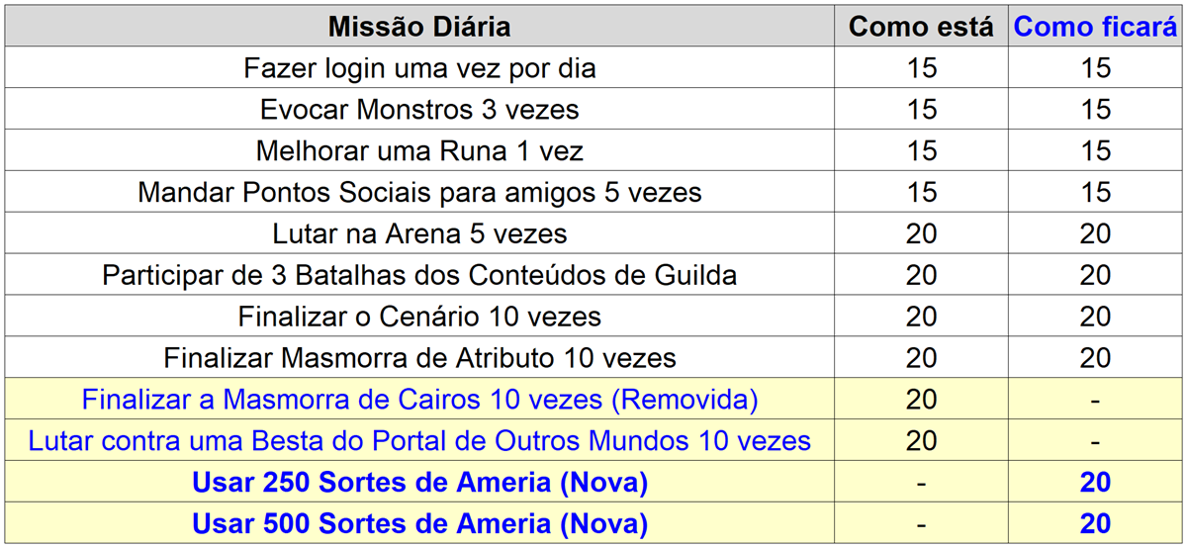This screenshot has height=548, width=1187.
Task: Click the "Missão Diária" column header
Action: pyautogui.click(x=419, y=27)
